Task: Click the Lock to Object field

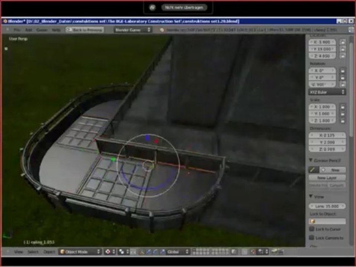Action: tap(327, 221)
